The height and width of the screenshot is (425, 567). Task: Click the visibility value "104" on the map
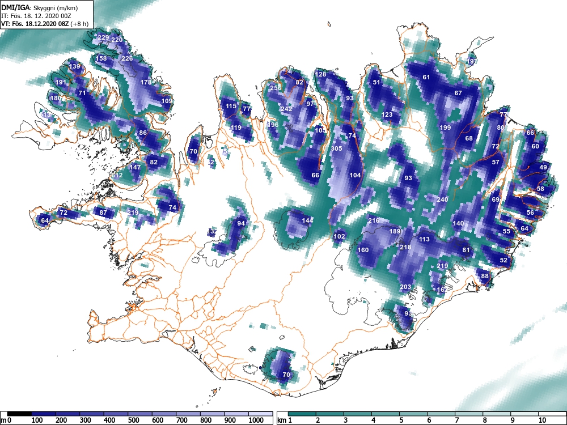pos(355,175)
